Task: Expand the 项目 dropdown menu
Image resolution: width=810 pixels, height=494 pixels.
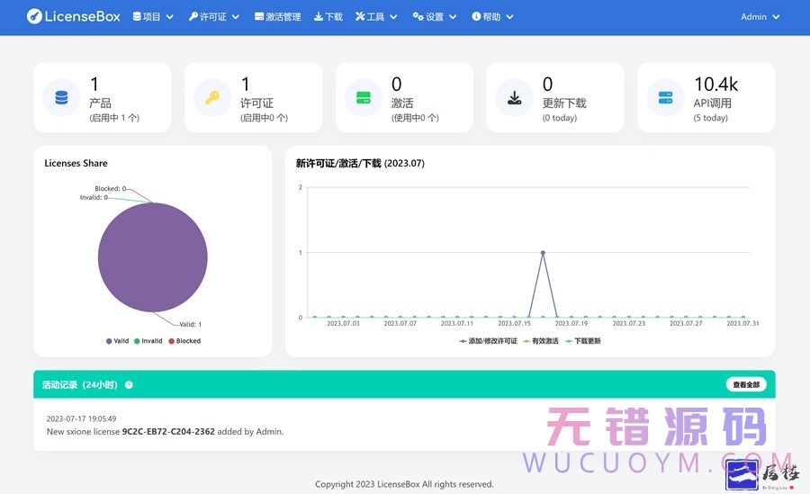Action: click(153, 17)
